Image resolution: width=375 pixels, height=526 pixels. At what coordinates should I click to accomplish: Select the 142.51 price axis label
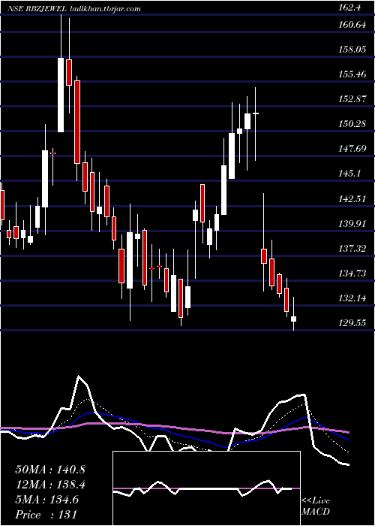pyautogui.click(x=352, y=198)
